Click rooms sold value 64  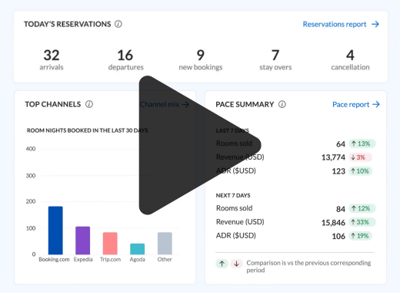(341, 144)
